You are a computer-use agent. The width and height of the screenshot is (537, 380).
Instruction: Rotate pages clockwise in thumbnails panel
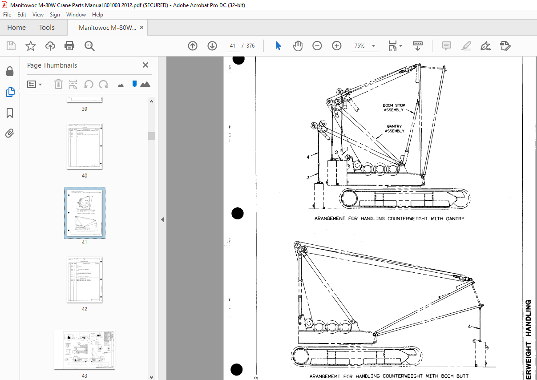(104, 84)
